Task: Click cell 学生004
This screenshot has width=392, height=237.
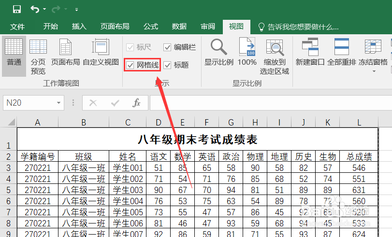Action: [x=128, y=201]
